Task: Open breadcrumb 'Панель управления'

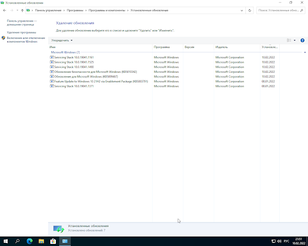Action: tap(48, 10)
